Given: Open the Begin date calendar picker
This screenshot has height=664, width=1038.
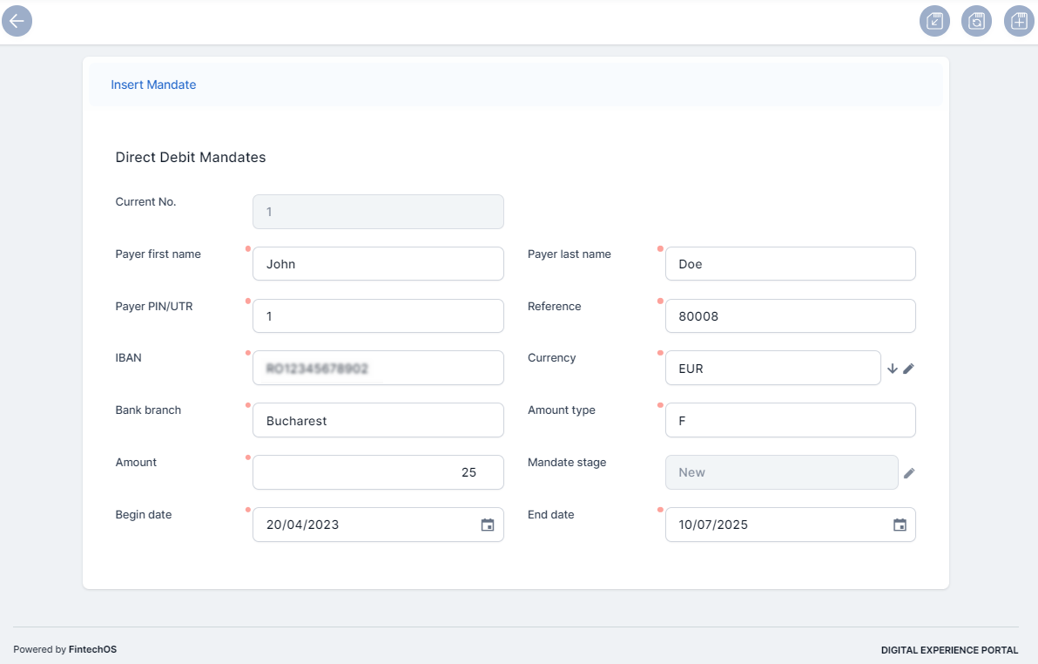Looking at the screenshot, I should click(x=488, y=525).
